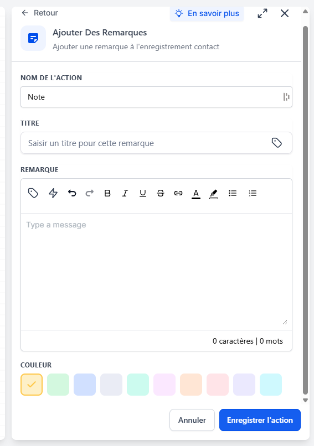Undo last edit in remark editor

tap(72, 194)
